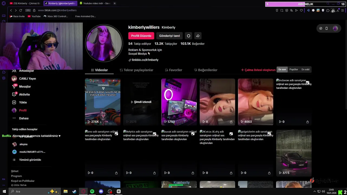Switch to the YouTube Kimberly tab

tap(25, 3)
